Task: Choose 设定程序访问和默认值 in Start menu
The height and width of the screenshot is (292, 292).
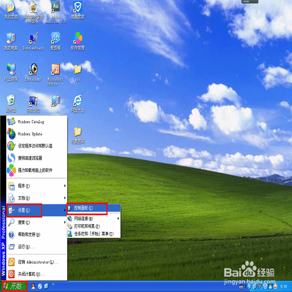Action: (36, 146)
